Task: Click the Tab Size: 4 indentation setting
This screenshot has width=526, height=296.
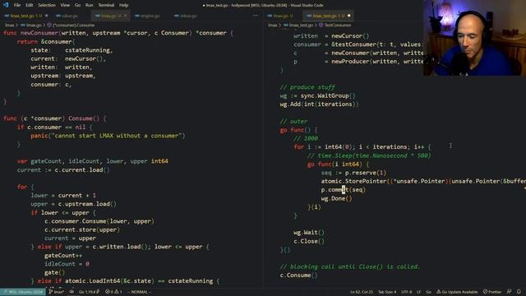Action: click(387, 292)
